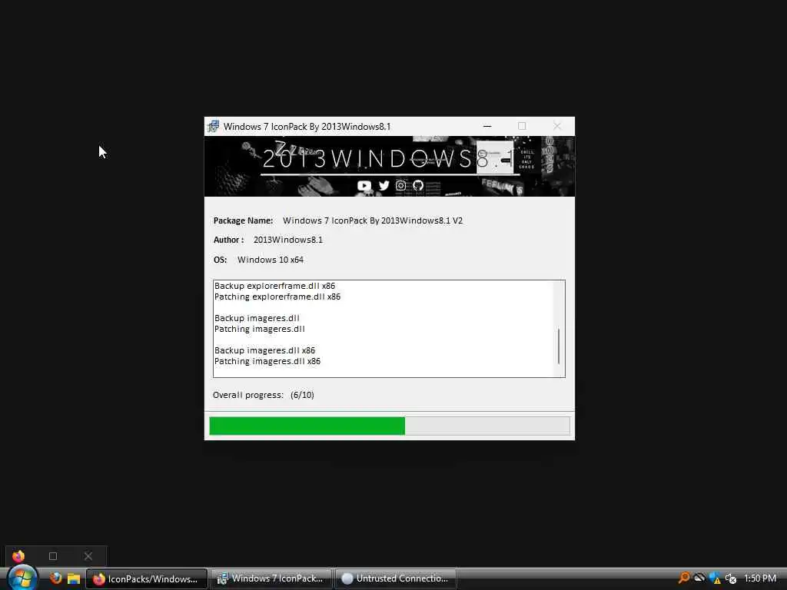Click the 2013WINDOWS8.1 banner title
787x590 pixels.
pyautogui.click(x=388, y=158)
